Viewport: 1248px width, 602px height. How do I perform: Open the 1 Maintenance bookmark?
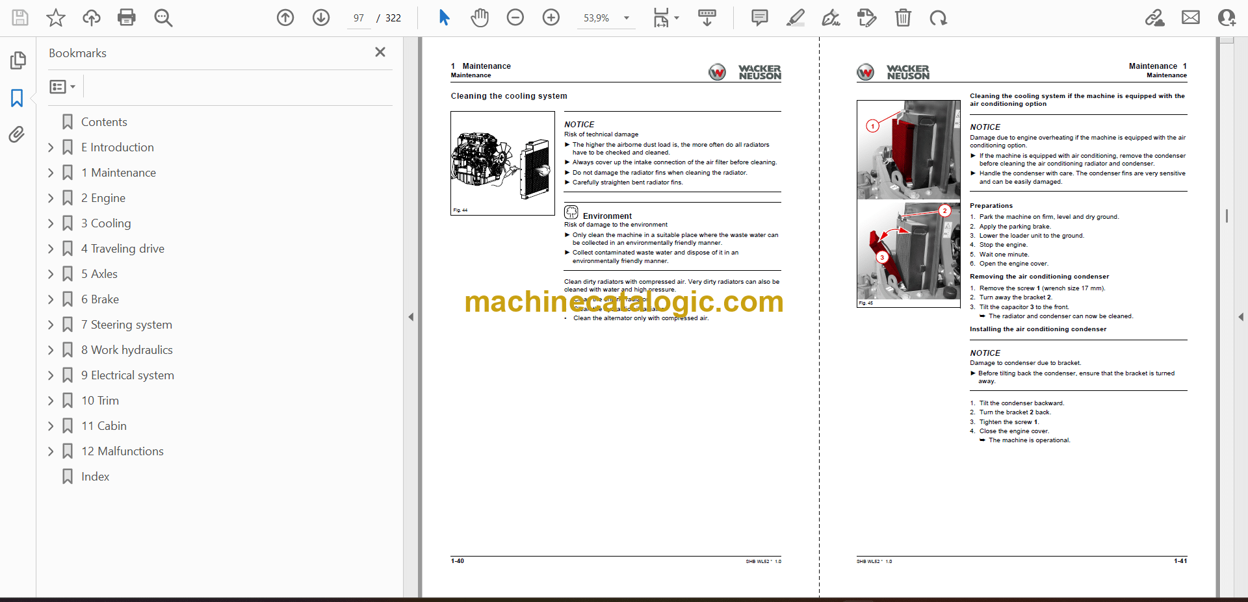coord(123,173)
